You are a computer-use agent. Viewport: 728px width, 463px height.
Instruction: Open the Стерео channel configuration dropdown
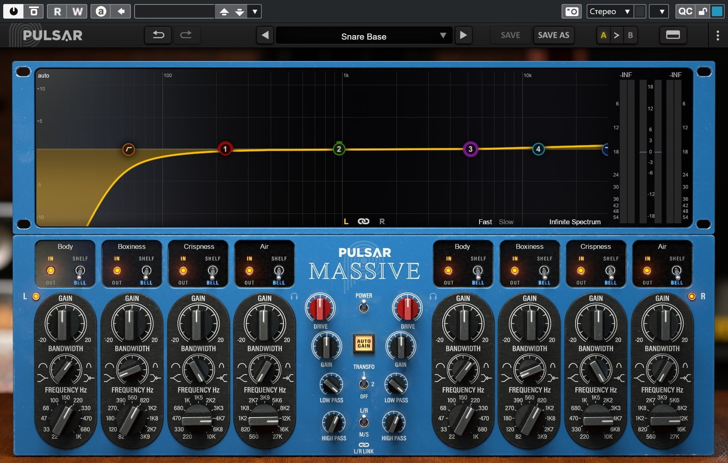[x=610, y=11]
